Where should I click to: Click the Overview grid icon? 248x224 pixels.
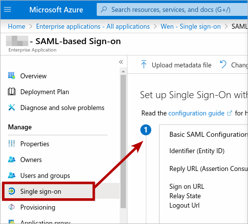pos(11,76)
